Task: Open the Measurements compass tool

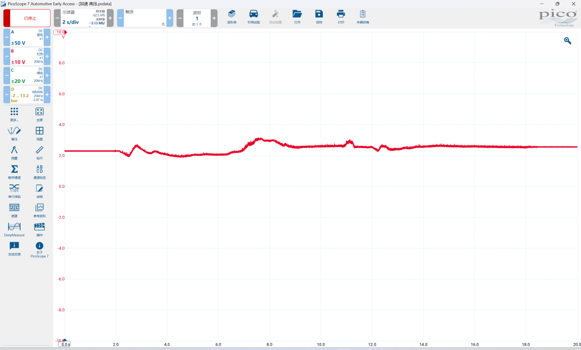Action: pyautogui.click(x=14, y=153)
